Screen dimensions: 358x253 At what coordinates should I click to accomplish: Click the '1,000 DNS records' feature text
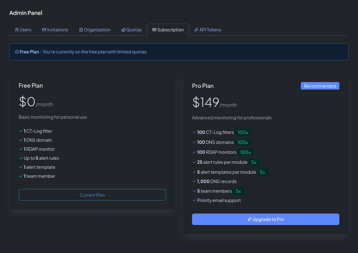click(217, 181)
